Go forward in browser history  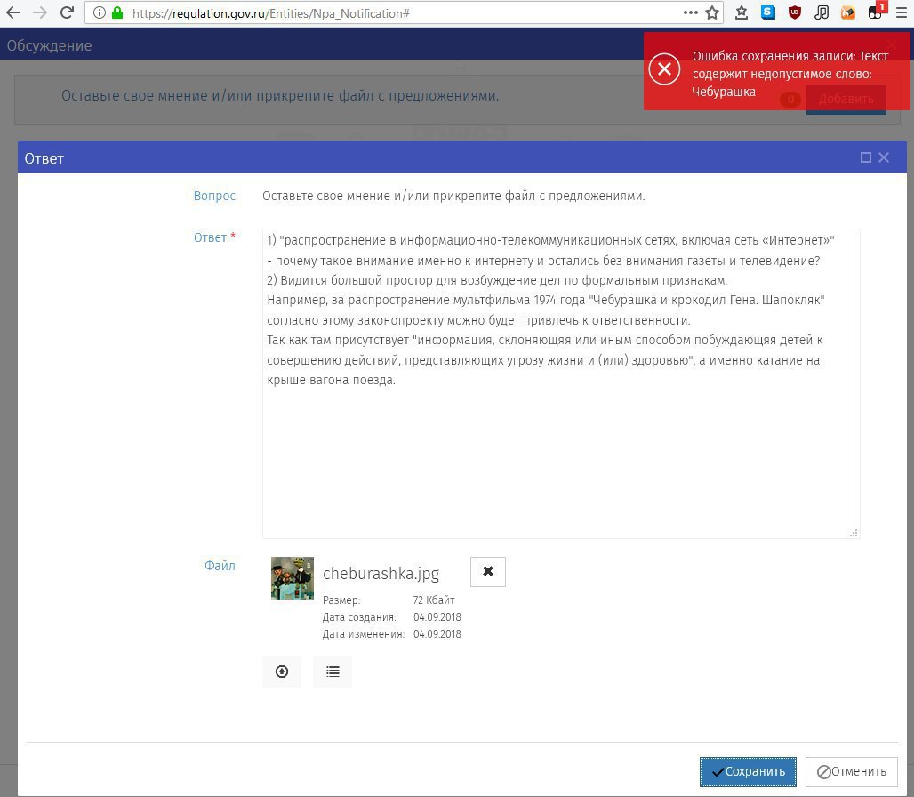(40, 12)
